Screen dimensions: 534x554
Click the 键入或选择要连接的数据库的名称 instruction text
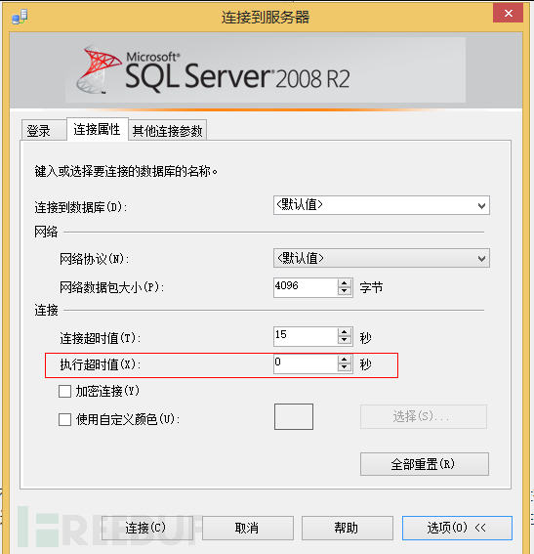point(126,172)
